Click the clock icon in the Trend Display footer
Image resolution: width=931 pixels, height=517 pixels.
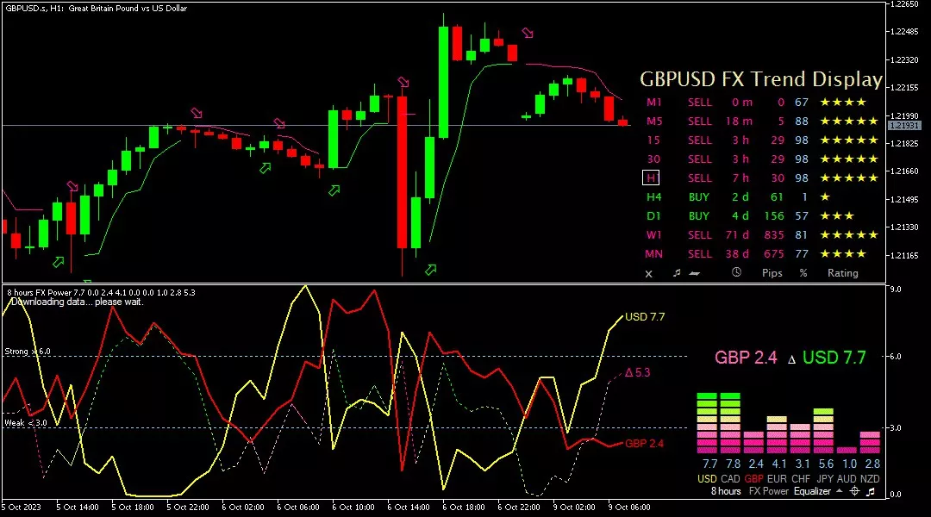736,273
